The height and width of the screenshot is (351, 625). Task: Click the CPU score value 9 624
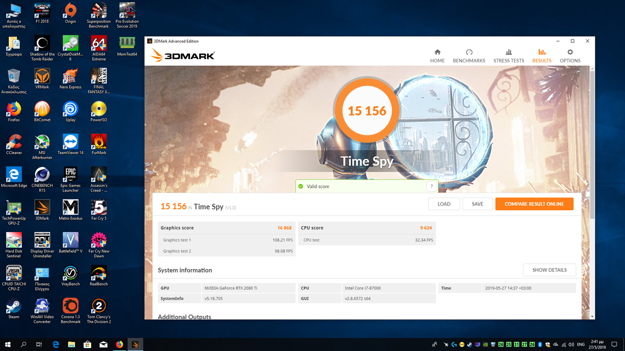pyautogui.click(x=426, y=228)
